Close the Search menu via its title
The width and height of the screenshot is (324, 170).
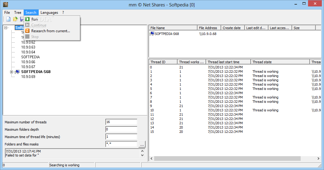(x=31, y=12)
